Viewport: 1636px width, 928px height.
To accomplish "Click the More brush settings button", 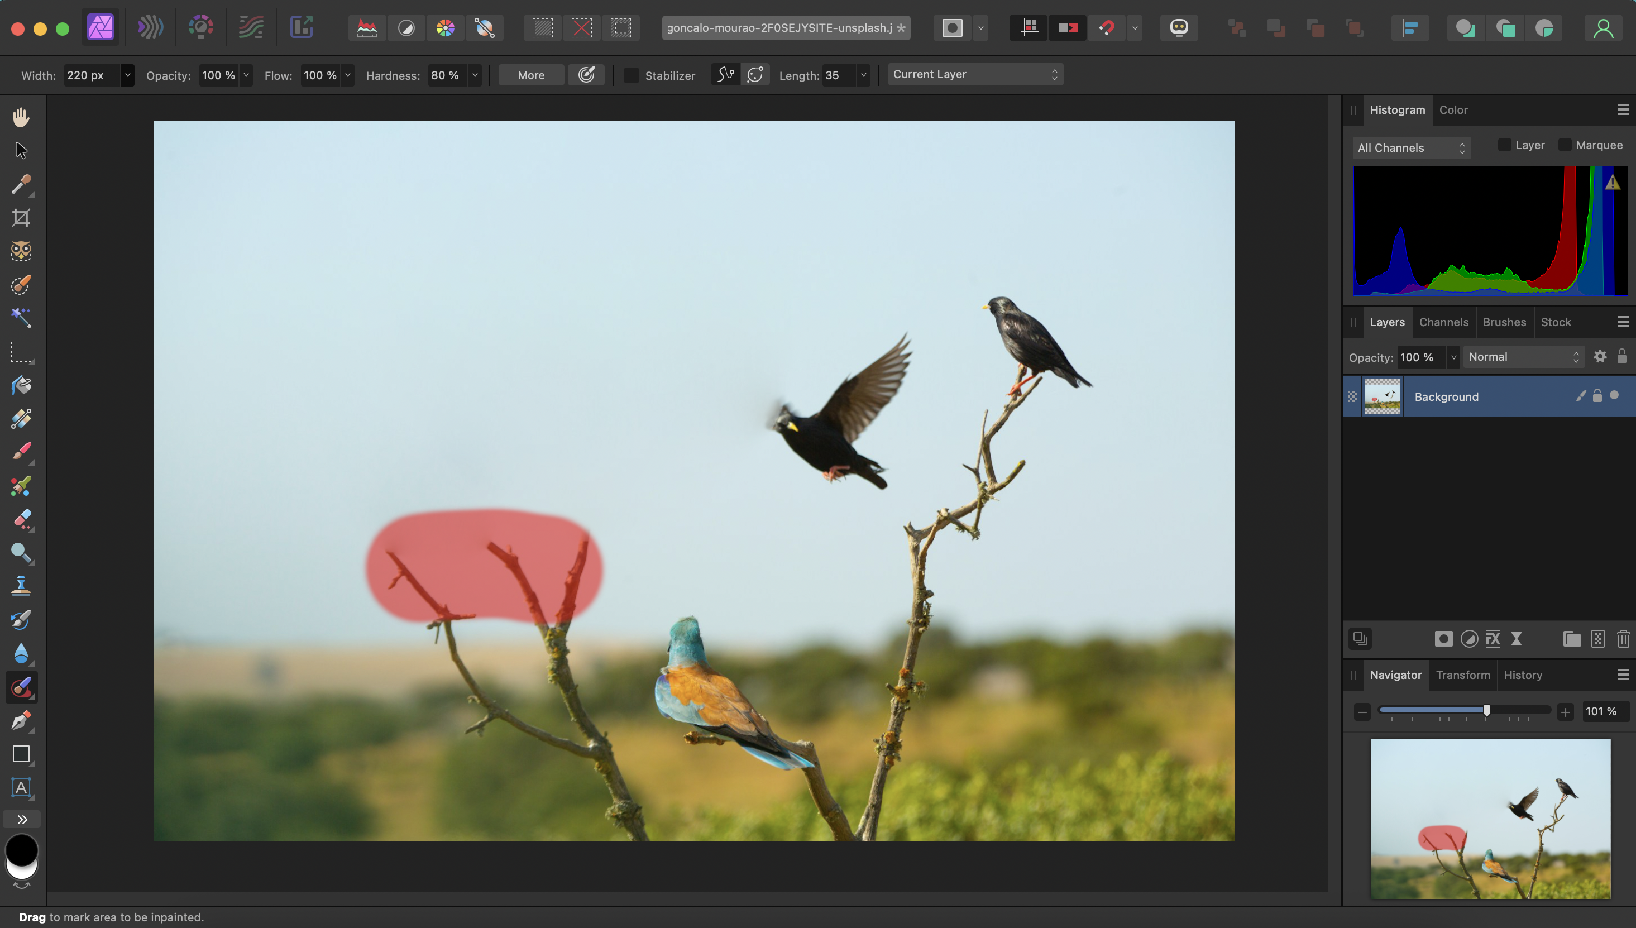I will pyautogui.click(x=530, y=75).
